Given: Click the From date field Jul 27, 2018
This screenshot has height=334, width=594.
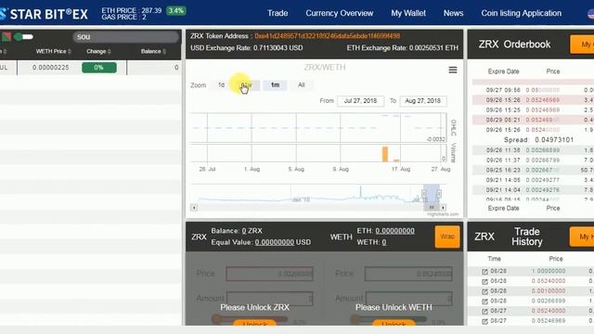Looking at the screenshot, I should pyautogui.click(x=360, y=101).
